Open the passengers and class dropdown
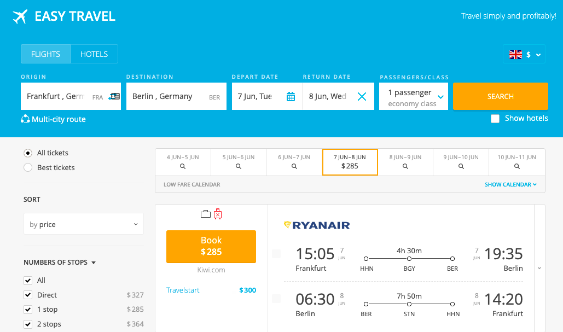563x332 pixels. [x=413, y=96]
